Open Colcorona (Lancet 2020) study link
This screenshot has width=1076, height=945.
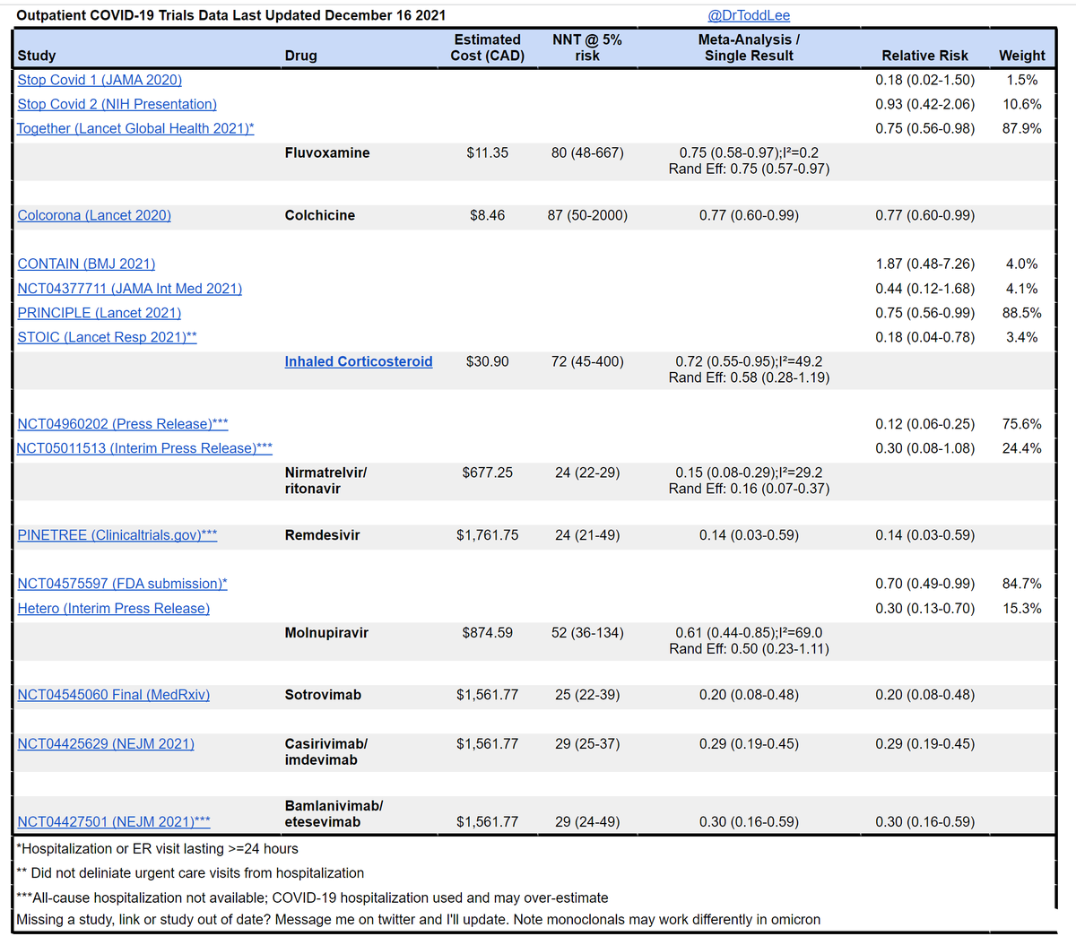click(x=94, y=215)
